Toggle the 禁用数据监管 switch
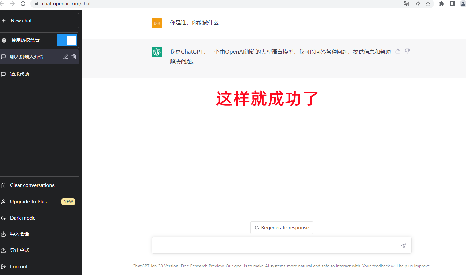 (67, 40)
